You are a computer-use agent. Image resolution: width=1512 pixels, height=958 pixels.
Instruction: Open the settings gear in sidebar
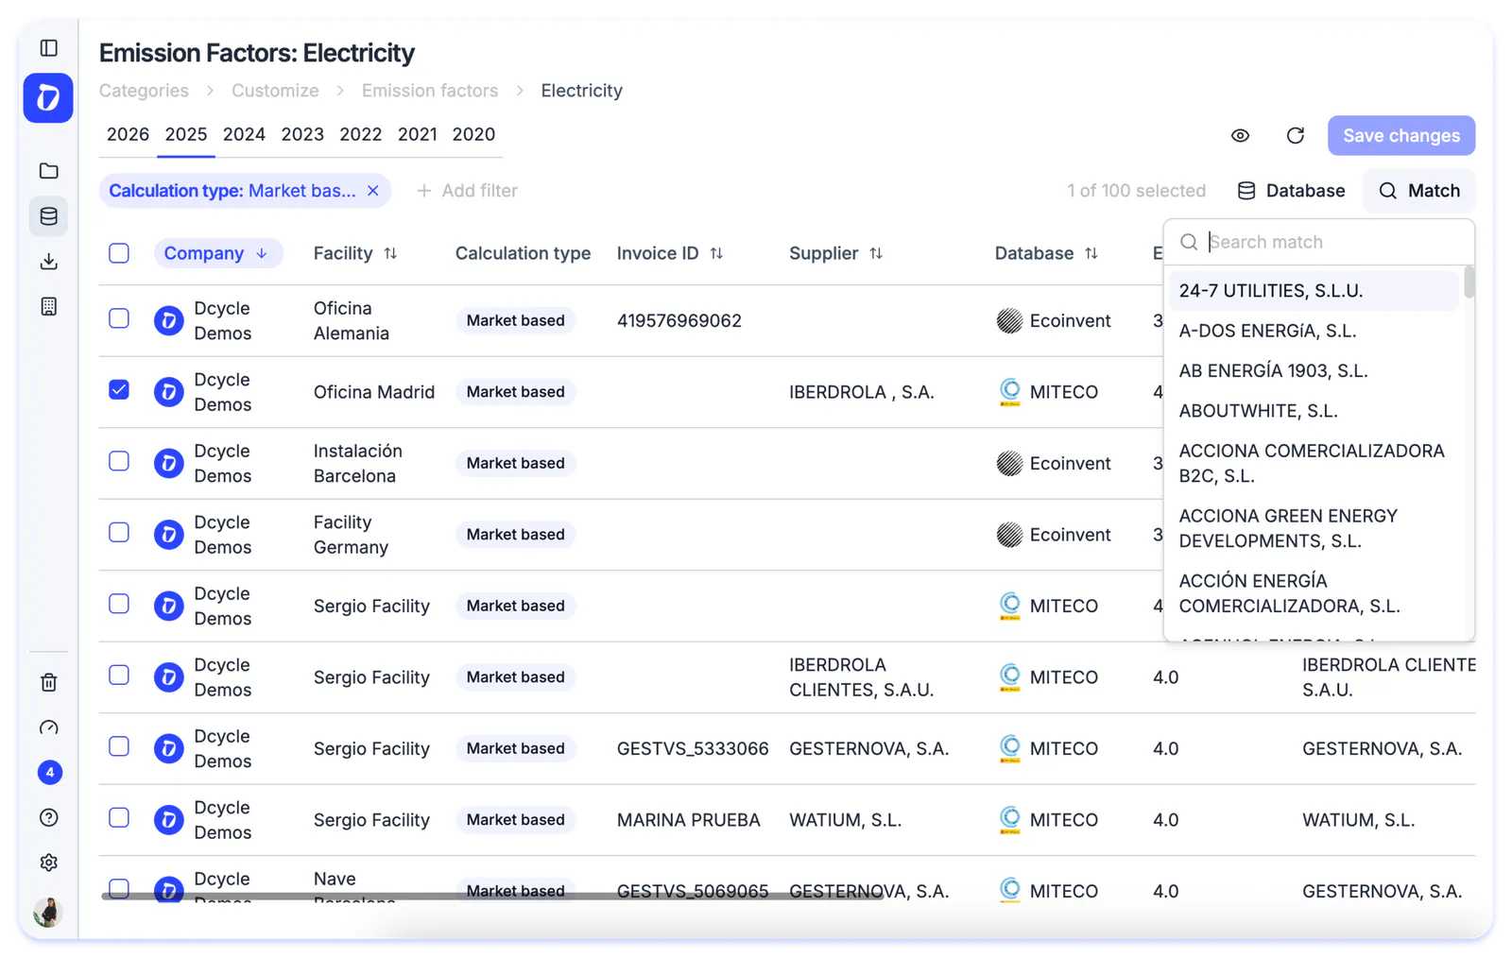click(48, 863)
